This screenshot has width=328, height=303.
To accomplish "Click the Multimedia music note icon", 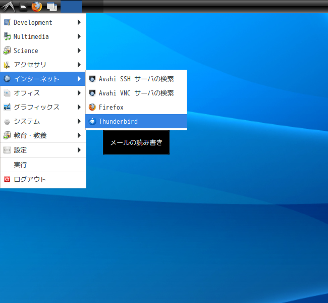I will coord(7,36).
